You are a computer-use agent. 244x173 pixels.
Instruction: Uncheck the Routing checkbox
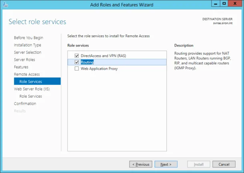[77, 62]
